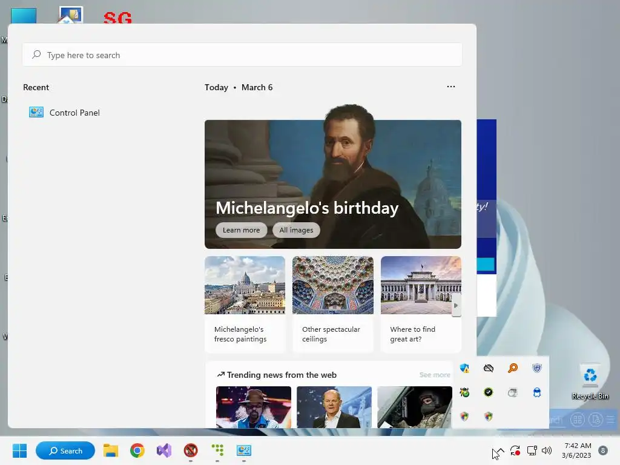Open trending news photo of man in hat
The width and height of the screenshot is (620, 465).
[x=254, y=407]
